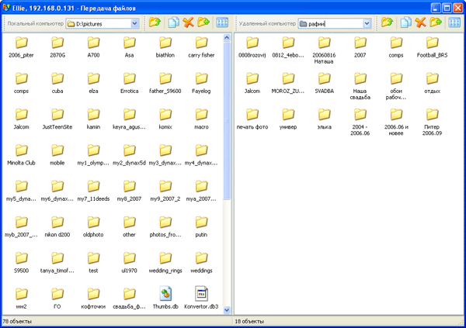Image resolution: width=466 pixels, height=328 pixels.
Task: Select the remote pane Jalcom folder
Action: (252, 83)
